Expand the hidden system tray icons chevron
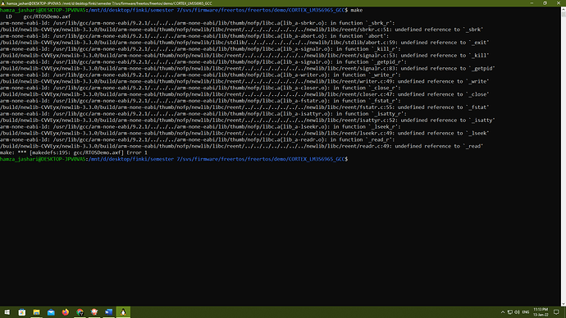Image resolution: width=566 pixels, height=318 pixels. pyautogui.click(x=503, y=312)
